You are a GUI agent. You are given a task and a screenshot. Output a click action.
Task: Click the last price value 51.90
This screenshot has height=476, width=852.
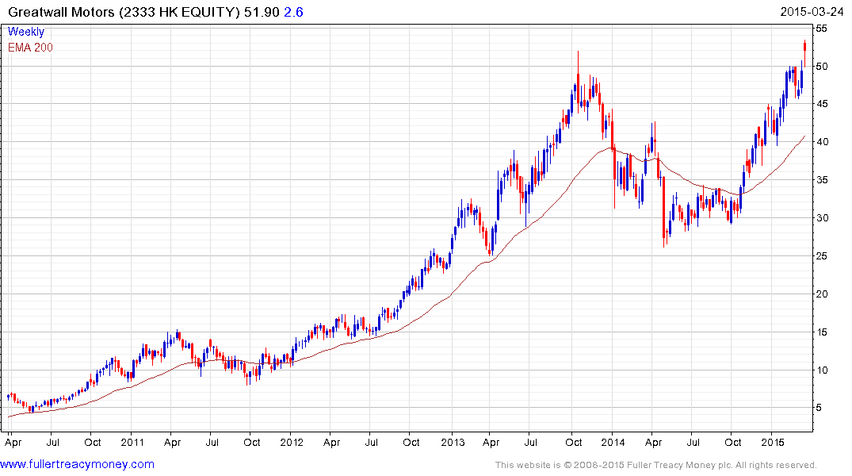[262, 12]
